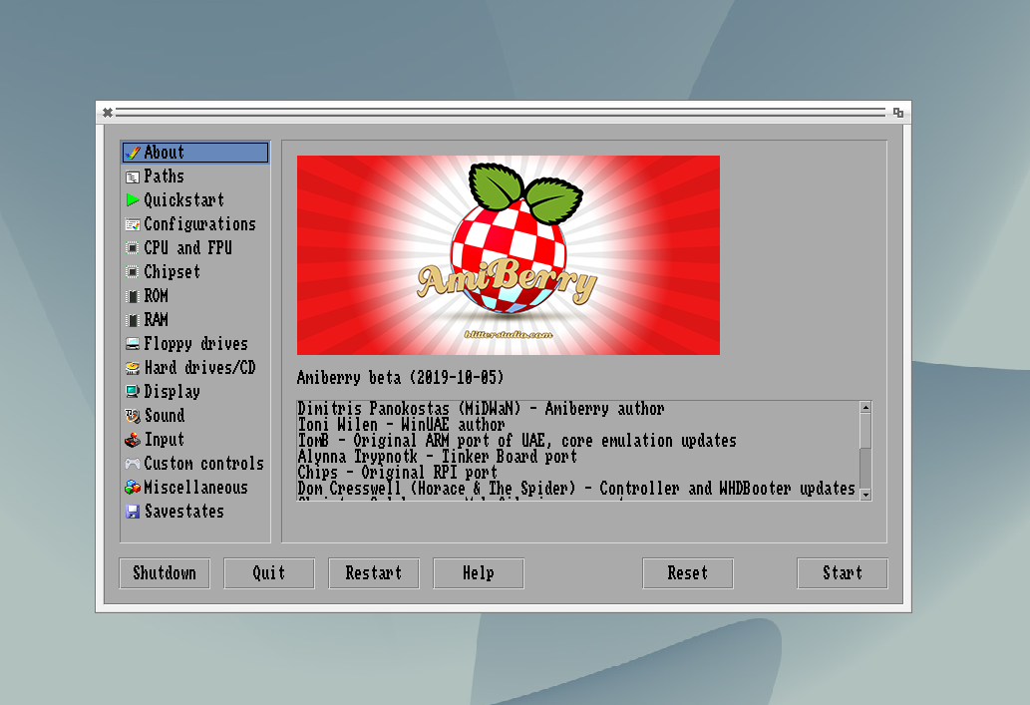The width and height of the screenshot is (1030, 705).
Task: Open Help with the Help button
Action: click(479, 573)
